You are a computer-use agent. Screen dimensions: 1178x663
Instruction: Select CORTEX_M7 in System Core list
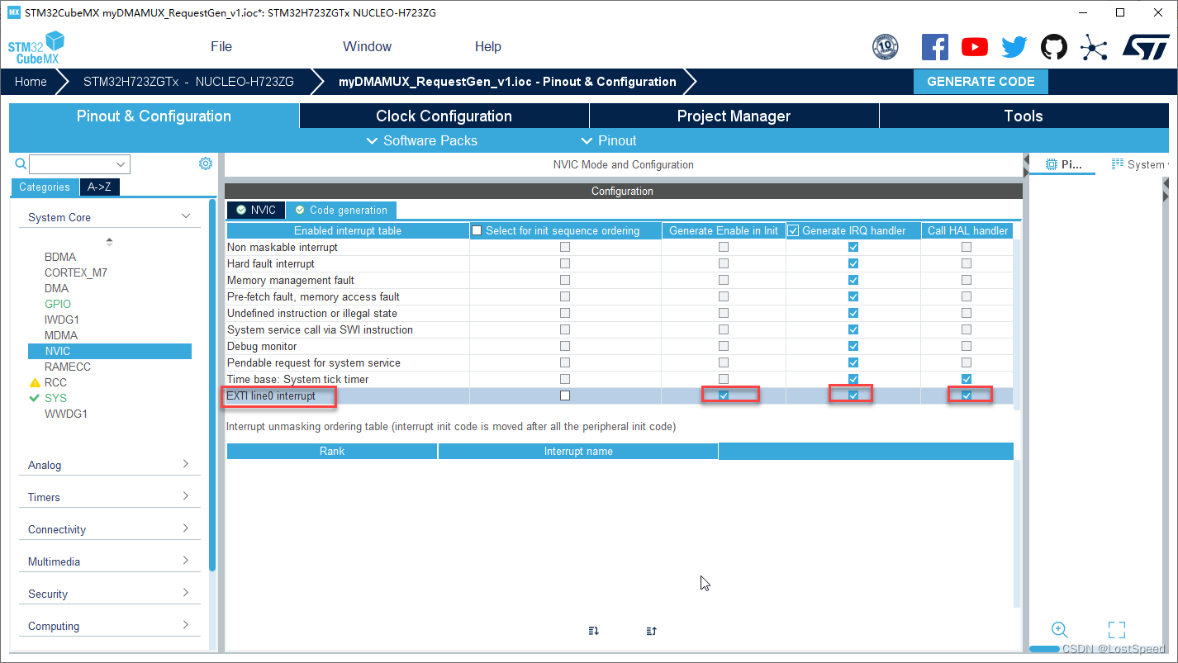click(x=76, y=272)
